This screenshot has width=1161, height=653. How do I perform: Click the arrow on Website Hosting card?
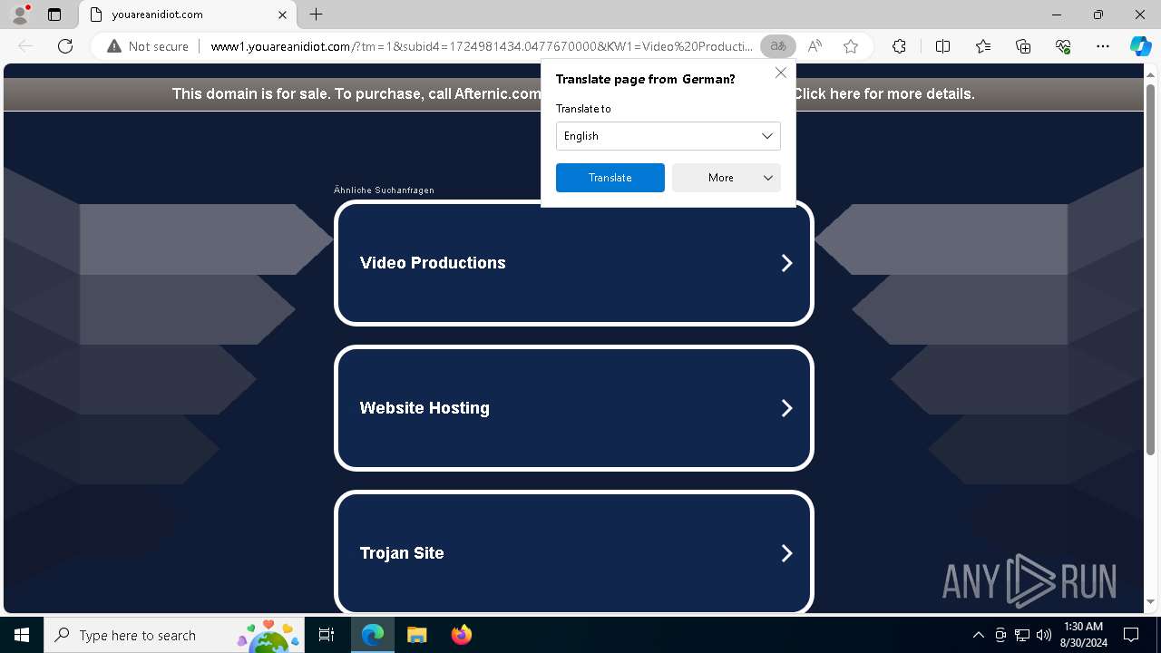(x=786, y=408)
